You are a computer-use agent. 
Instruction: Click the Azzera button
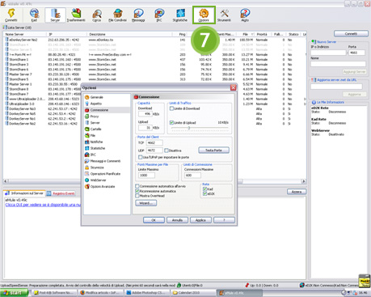(297, 192)
